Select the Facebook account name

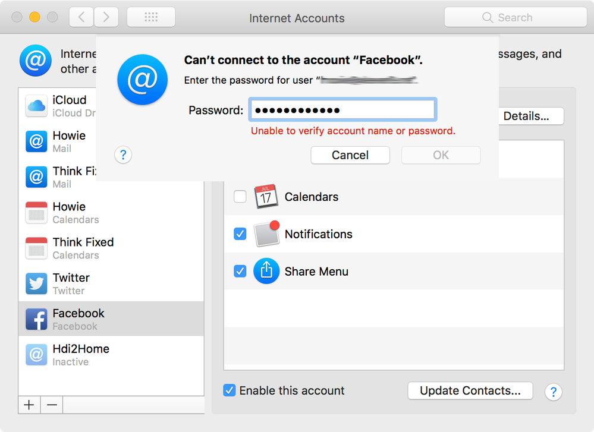pyautogui.click(x=78, y=313)
